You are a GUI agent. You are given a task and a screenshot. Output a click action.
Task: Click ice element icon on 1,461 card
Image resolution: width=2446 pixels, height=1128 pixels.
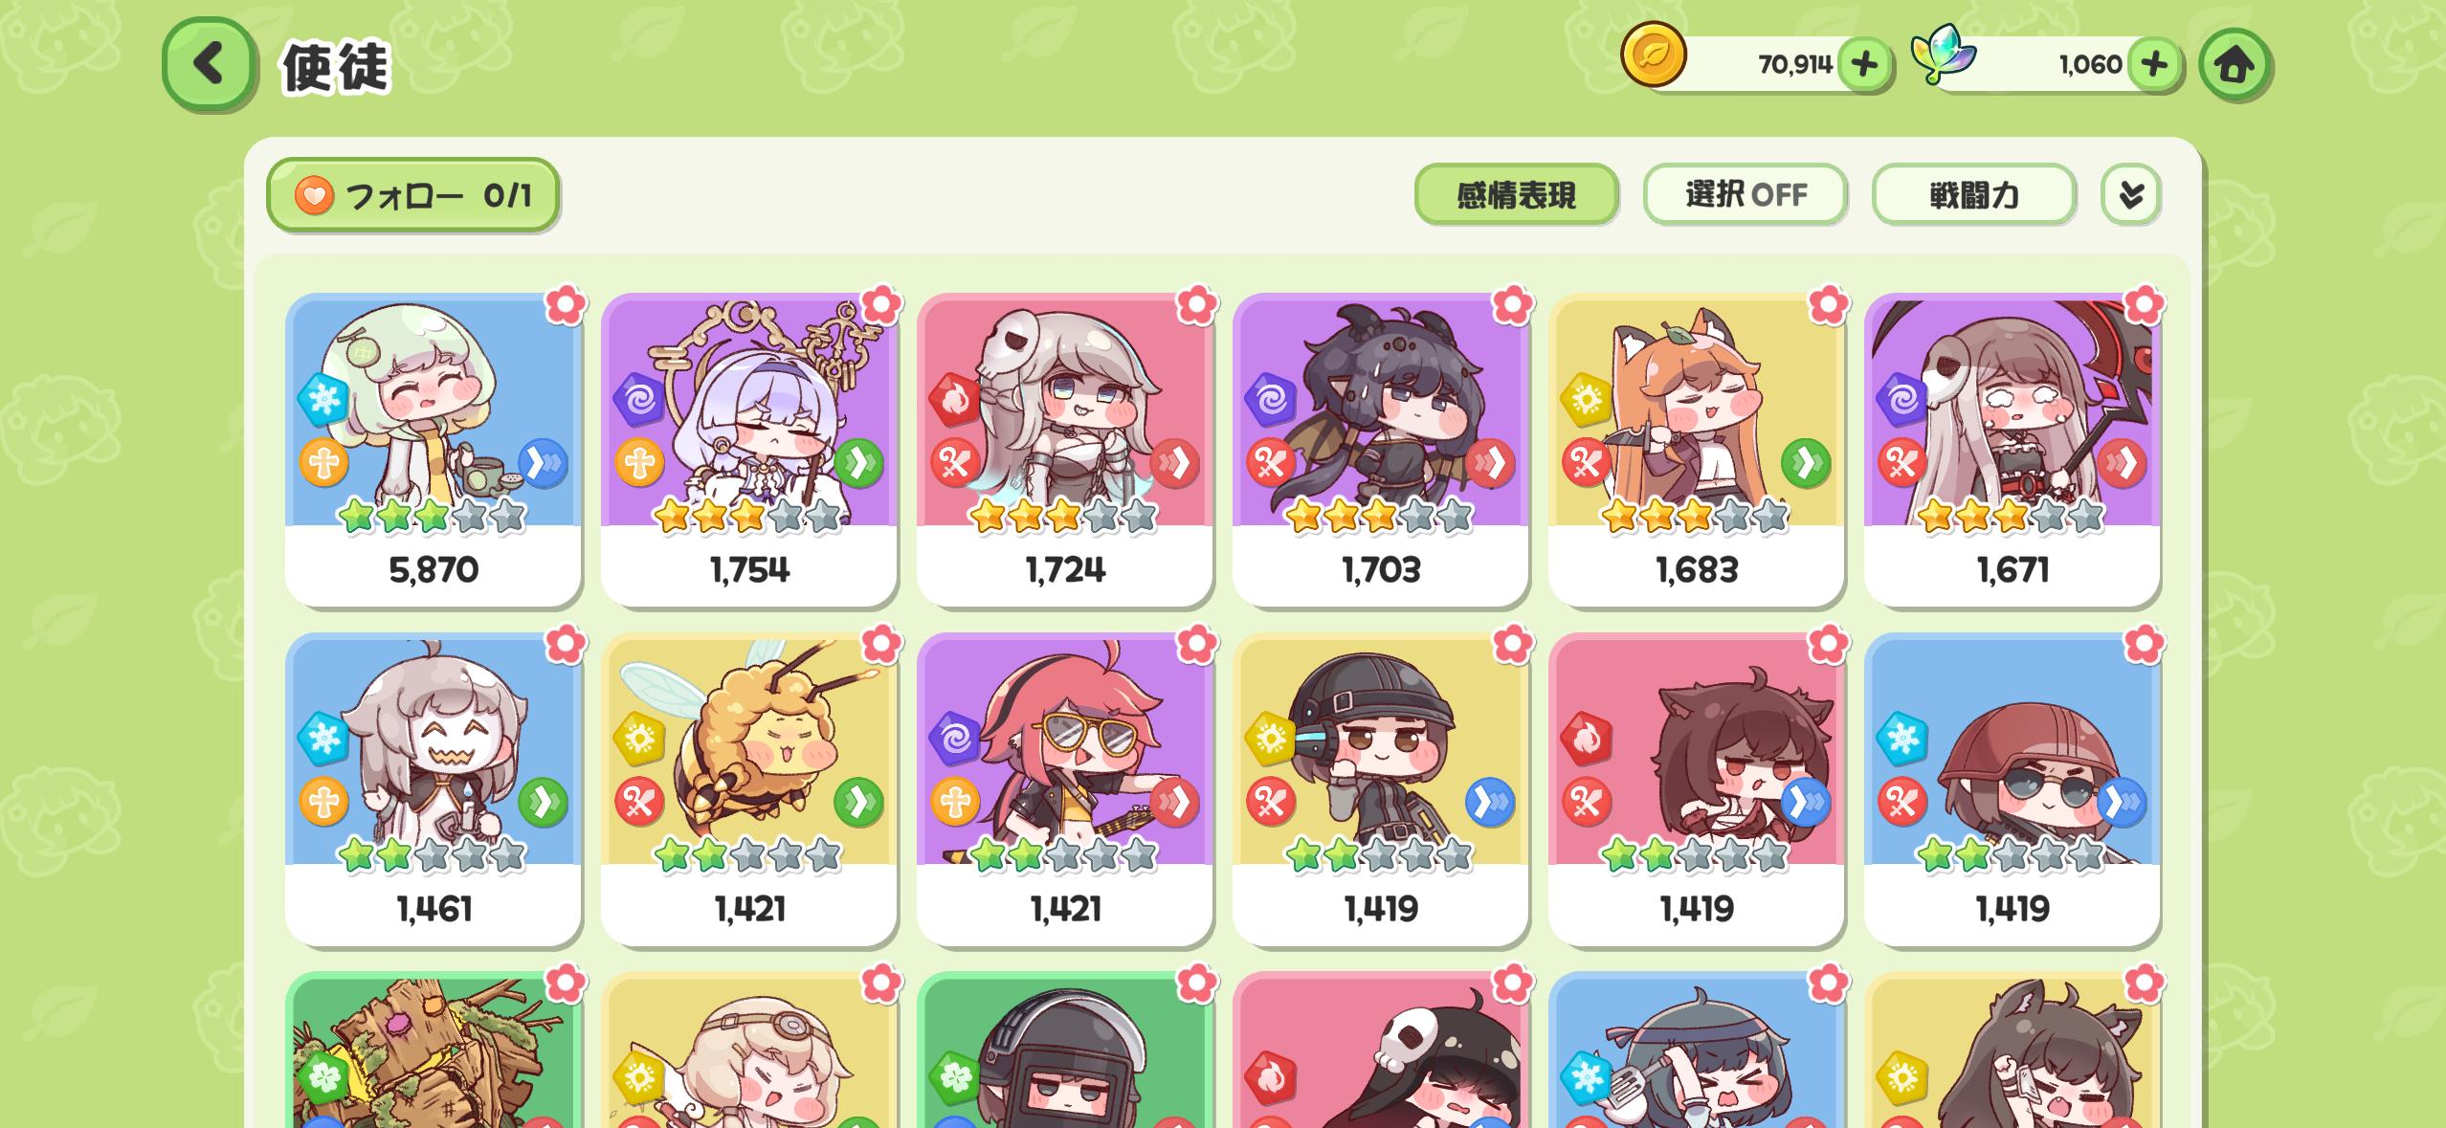click(323, 738)
